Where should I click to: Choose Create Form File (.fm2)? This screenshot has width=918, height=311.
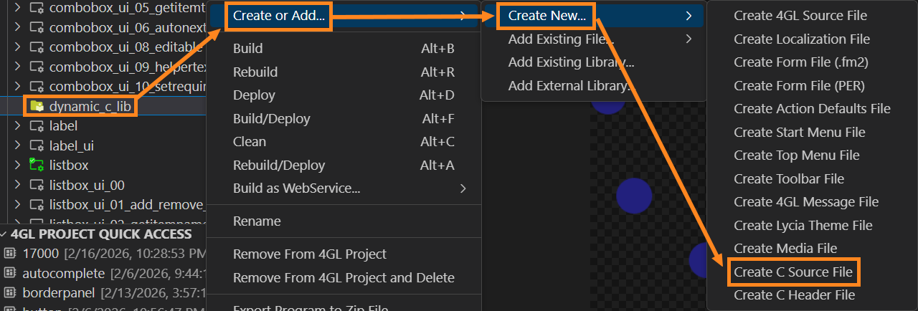[800, 62]
